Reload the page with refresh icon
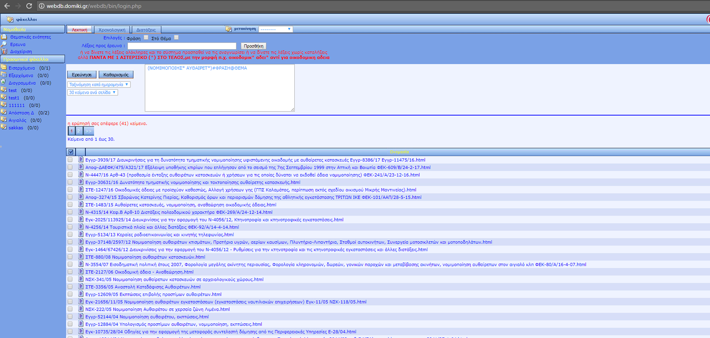The image size is (710, 338). [29, 6]
